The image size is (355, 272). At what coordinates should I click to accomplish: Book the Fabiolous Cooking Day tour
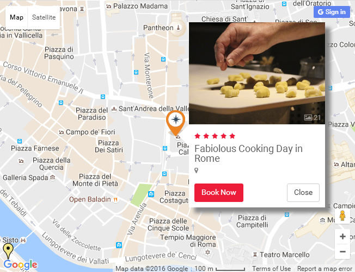click(219, 193)
